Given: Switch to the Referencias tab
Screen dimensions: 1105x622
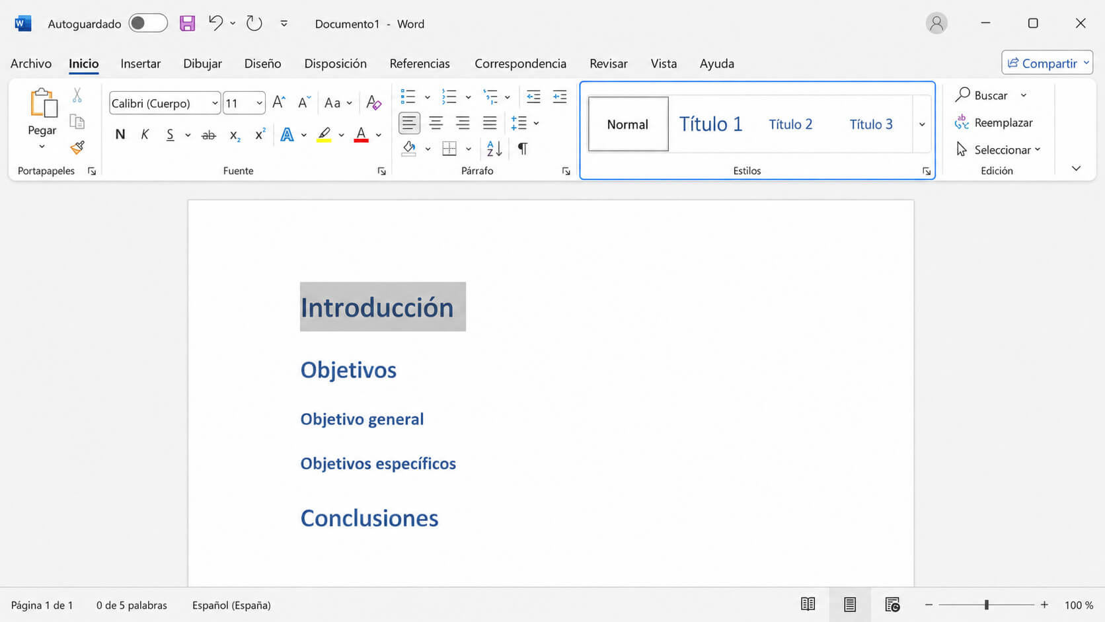Looking at the screenshot, I should click(x=420, y=63).
